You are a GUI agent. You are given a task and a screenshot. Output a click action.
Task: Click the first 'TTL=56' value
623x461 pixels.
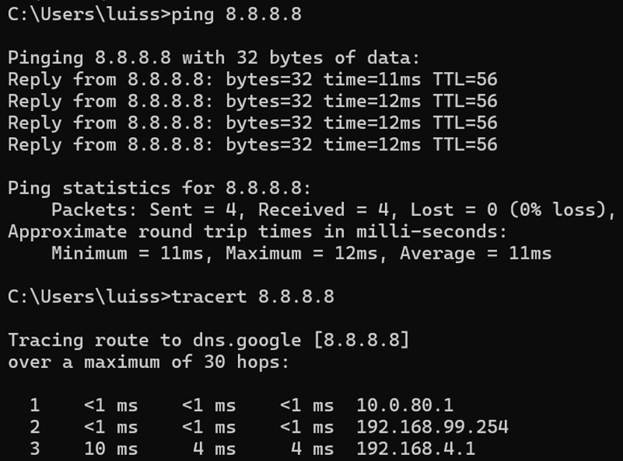(x=465, y=80)
